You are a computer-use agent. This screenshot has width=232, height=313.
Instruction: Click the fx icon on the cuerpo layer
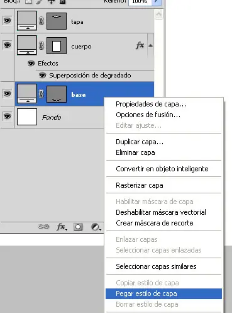pyautogui.click(x=140, y=45)
